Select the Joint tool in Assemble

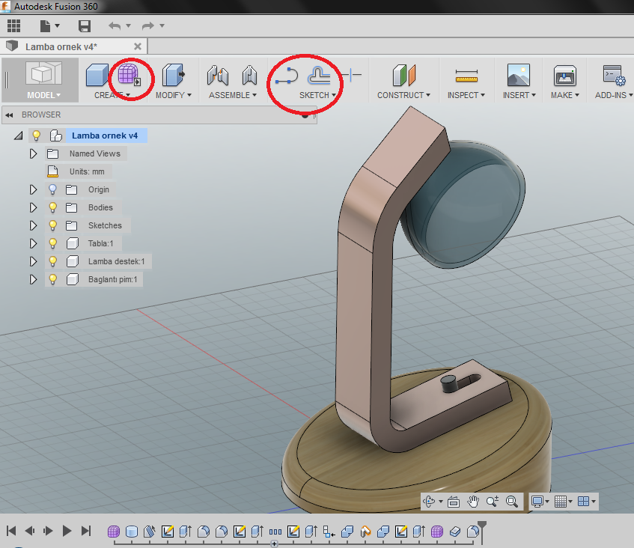(x=218, y=75)
